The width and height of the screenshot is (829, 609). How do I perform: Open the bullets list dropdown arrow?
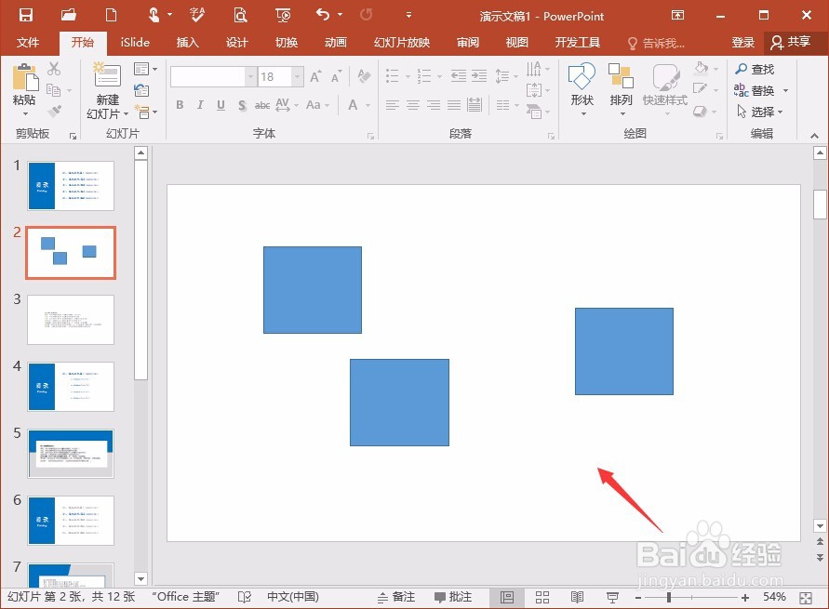click(408, 76)
